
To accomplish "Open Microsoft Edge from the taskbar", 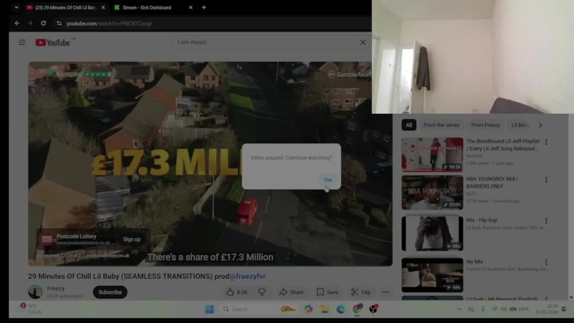I will pos(341,309).
